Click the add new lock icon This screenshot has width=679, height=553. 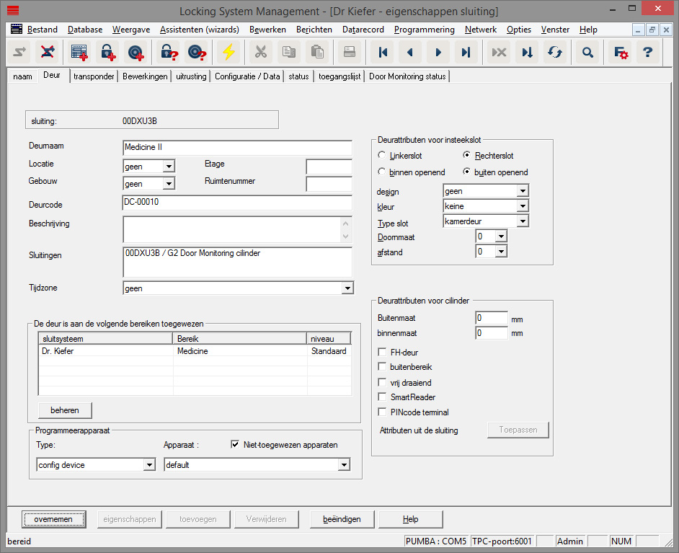point(107,52)
